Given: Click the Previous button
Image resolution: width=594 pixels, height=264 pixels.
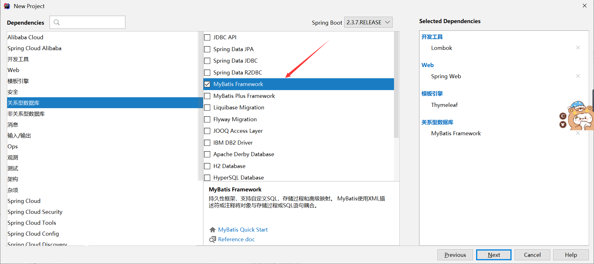Looking at the screenshot, I should coord(455,255).
